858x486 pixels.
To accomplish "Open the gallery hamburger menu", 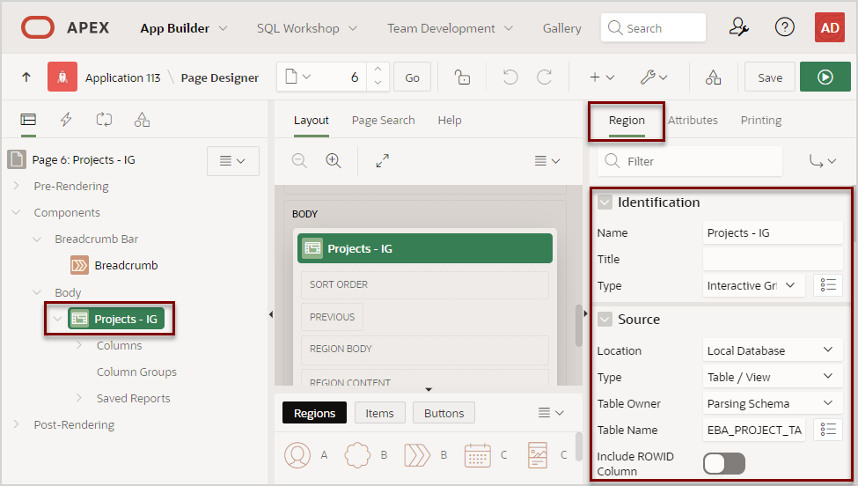I will pos(551,413).
